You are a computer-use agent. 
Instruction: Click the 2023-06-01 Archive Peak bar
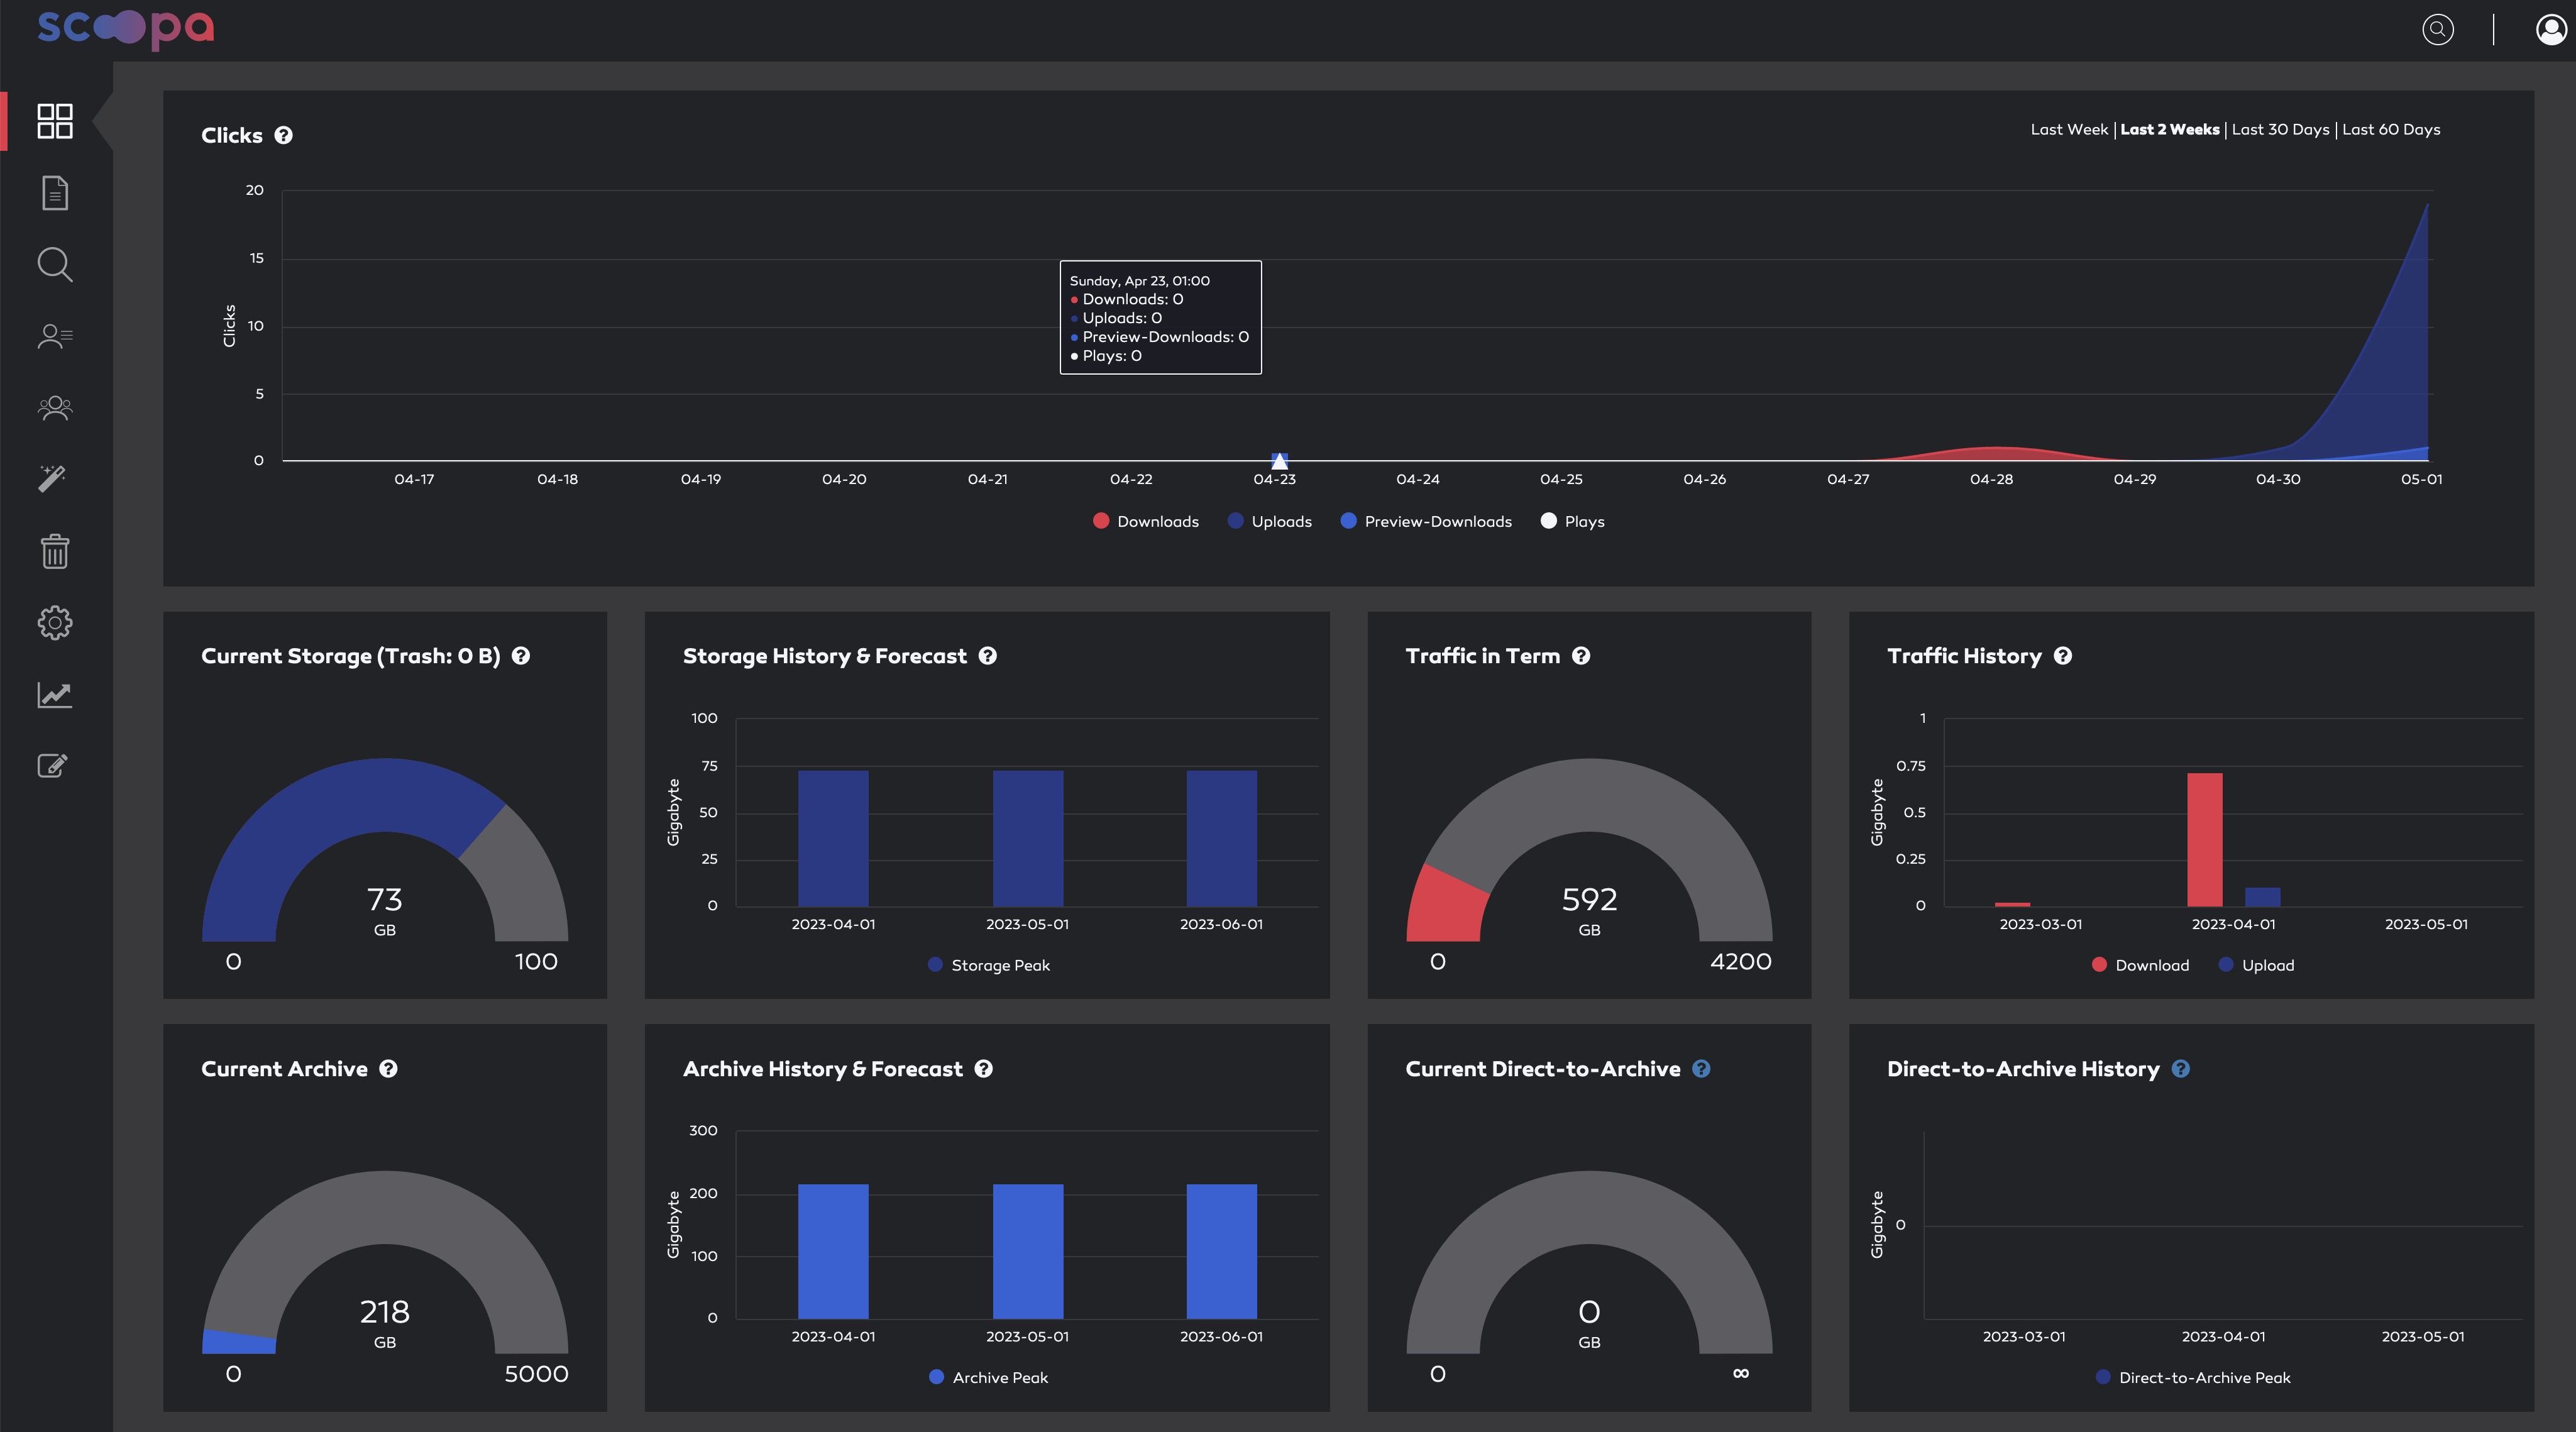(x=1221, y=1251)
